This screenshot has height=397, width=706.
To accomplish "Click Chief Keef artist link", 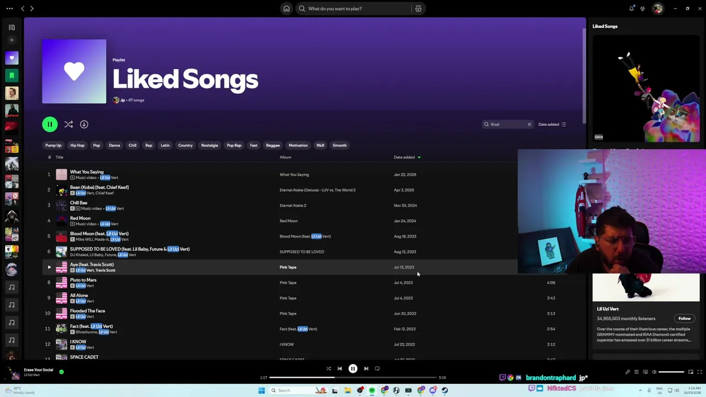I will (x=104, y=193).
